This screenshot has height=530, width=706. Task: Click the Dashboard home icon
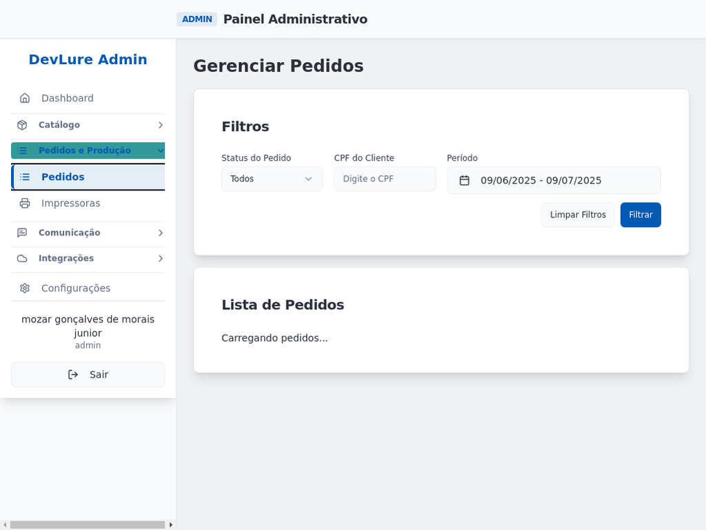pyautogui.click(x=25, y=98)
